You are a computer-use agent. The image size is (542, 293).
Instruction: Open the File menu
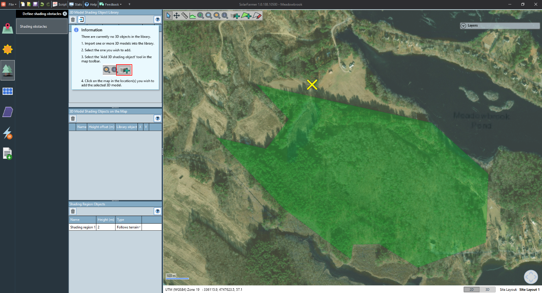12,4
